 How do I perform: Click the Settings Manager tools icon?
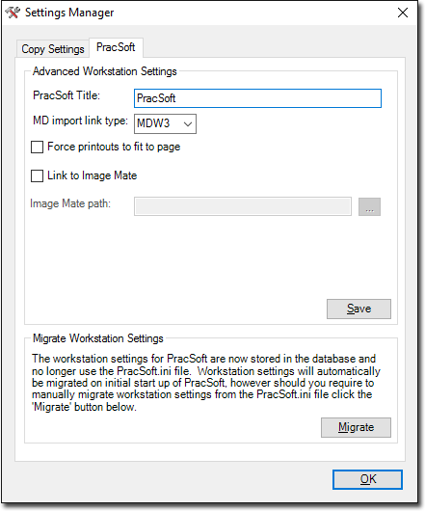tap(13, 13)
